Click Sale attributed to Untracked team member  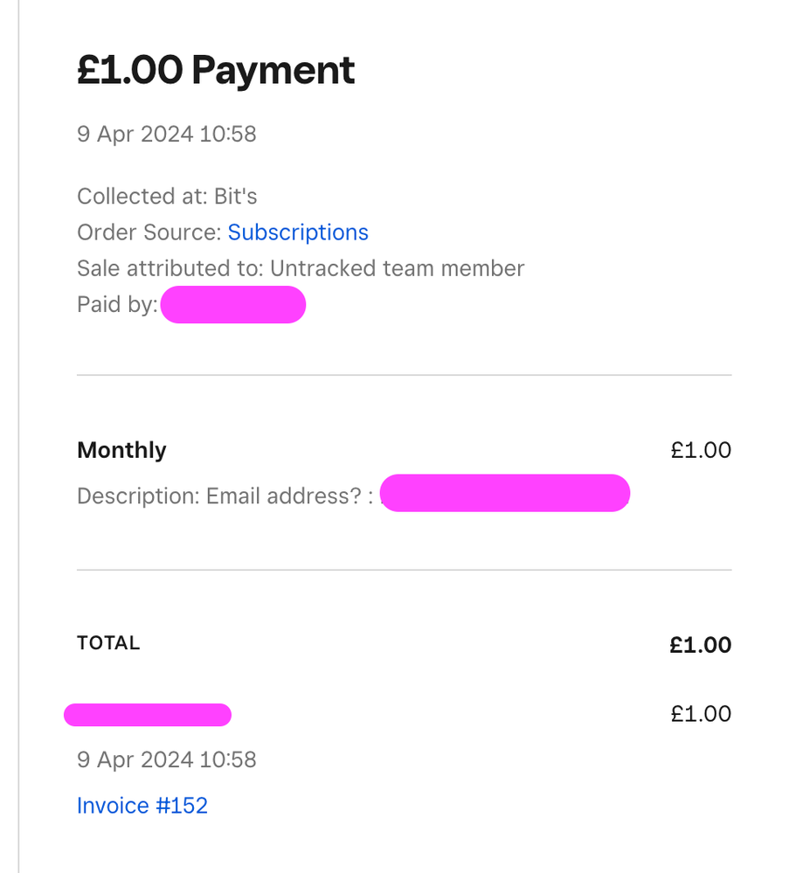(301, 268)
